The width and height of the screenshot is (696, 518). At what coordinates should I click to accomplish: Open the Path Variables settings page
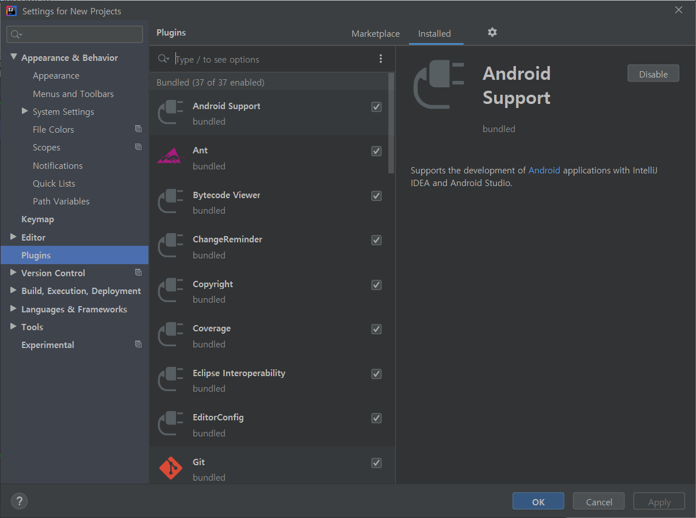61,201
